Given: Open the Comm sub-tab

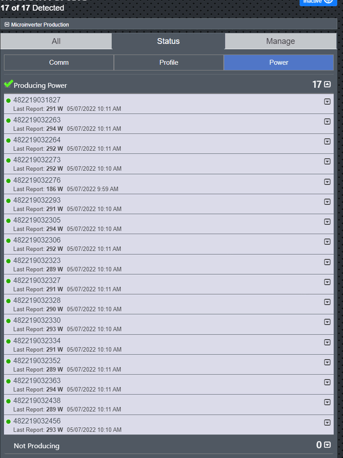Looking at the screenshot, I should [x=58, y=62].
